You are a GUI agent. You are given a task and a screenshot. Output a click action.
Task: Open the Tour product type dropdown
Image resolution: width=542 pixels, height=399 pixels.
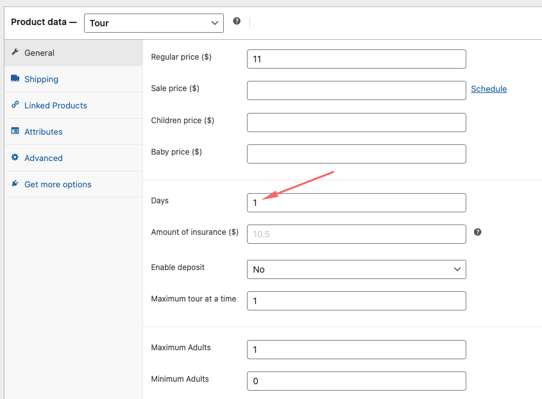(154, 23)
